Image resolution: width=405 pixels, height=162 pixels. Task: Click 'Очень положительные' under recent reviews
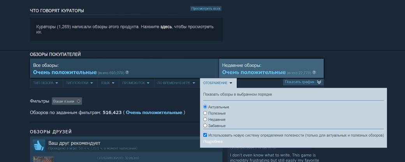coord(254,72)
